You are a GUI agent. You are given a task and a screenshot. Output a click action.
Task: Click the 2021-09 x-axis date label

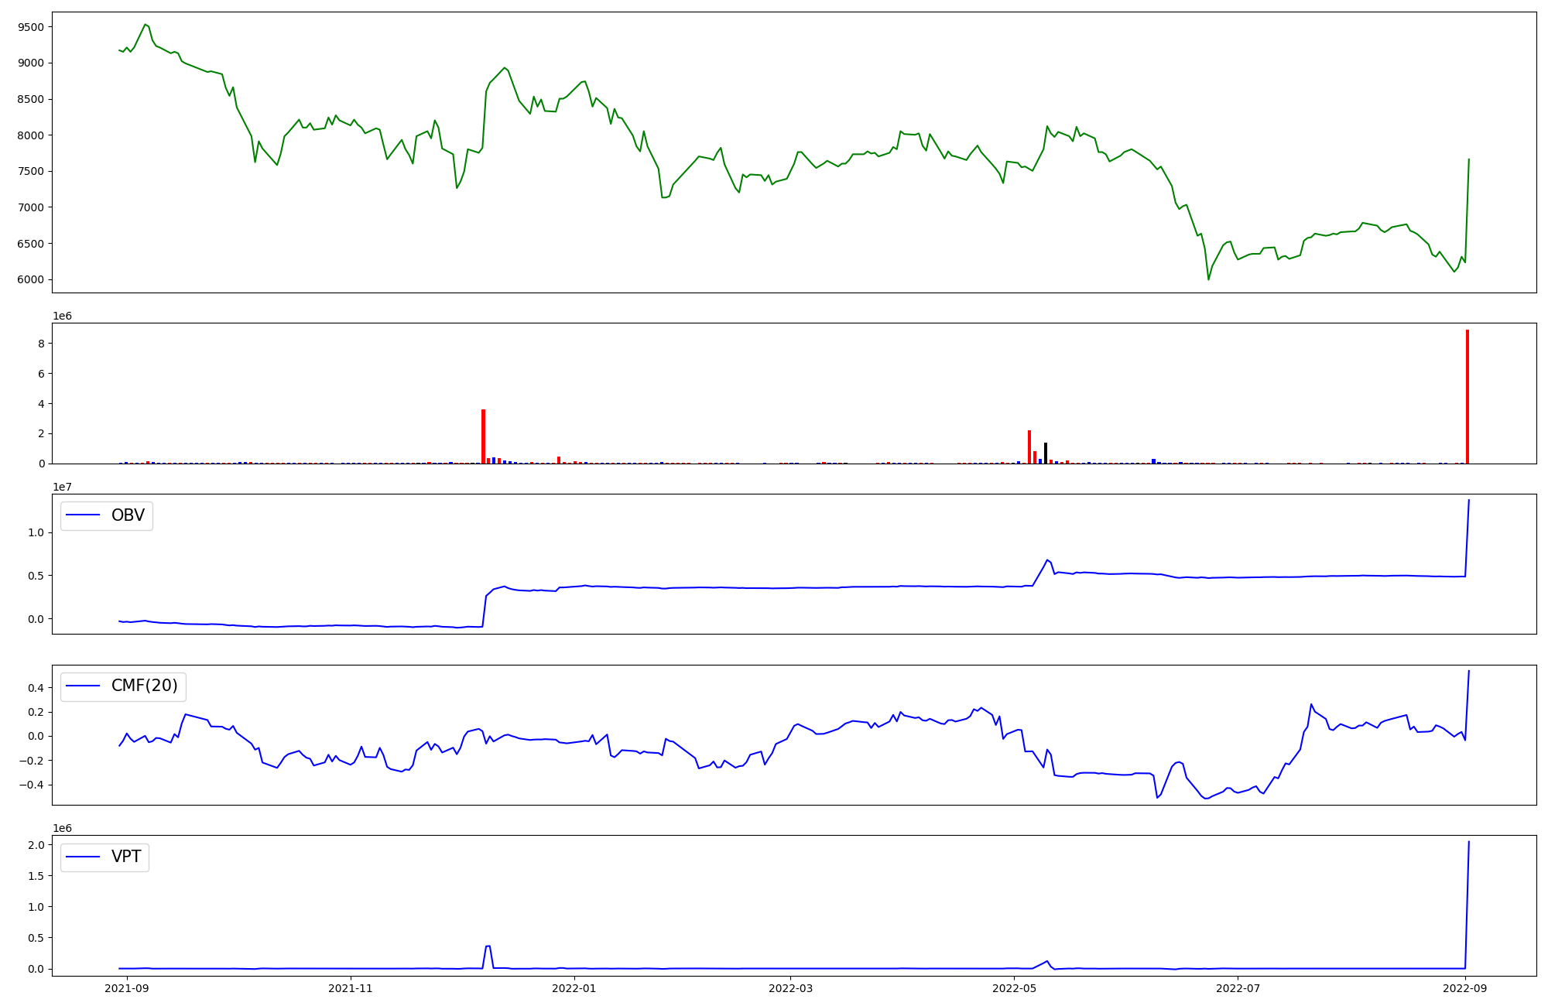126,988
